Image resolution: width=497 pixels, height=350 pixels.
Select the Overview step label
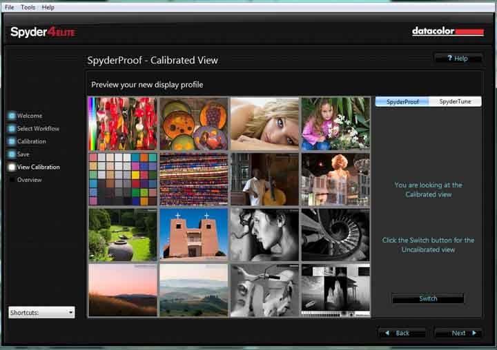(x=30, y=180)
